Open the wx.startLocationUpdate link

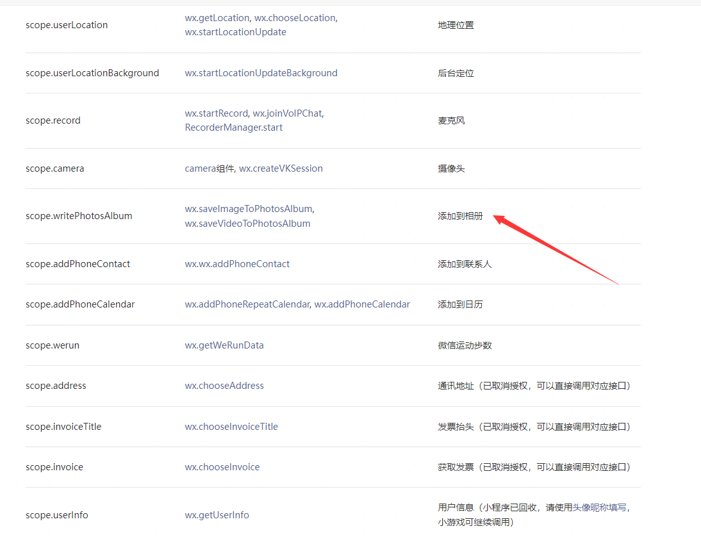coord(236,32)
